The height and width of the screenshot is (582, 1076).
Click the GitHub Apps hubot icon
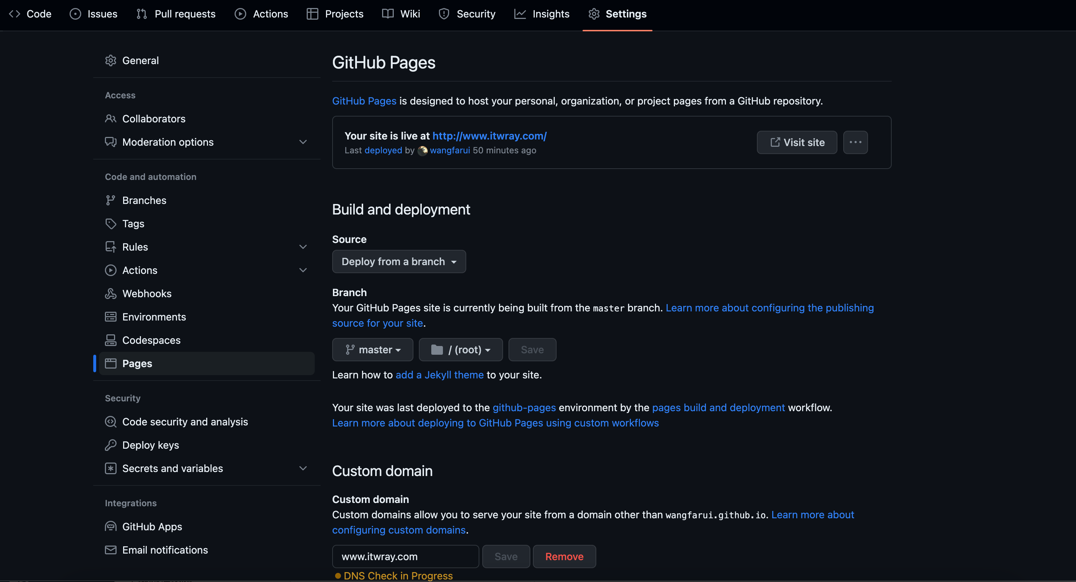click(111, 527)
